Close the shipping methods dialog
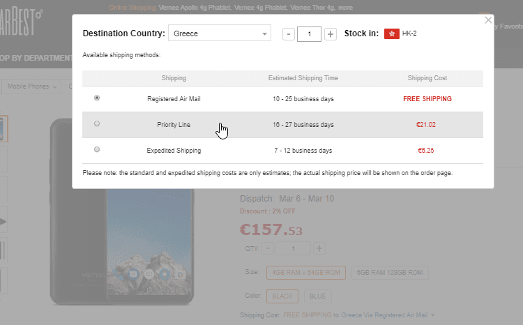 pos(488,21)
